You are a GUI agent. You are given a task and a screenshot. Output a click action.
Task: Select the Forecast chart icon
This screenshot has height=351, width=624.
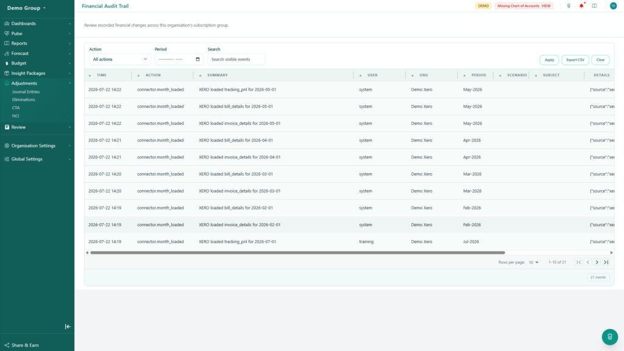click(7, 54)
